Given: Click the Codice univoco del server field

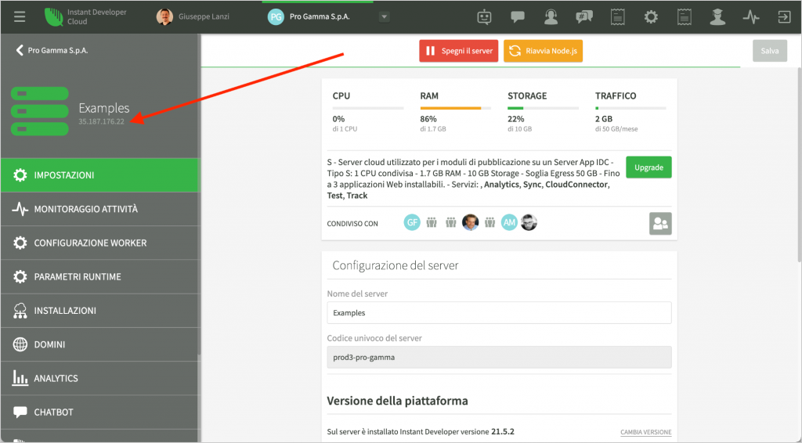Looking at the screenshot, I should pyautogui.click(x=499, y=357).
